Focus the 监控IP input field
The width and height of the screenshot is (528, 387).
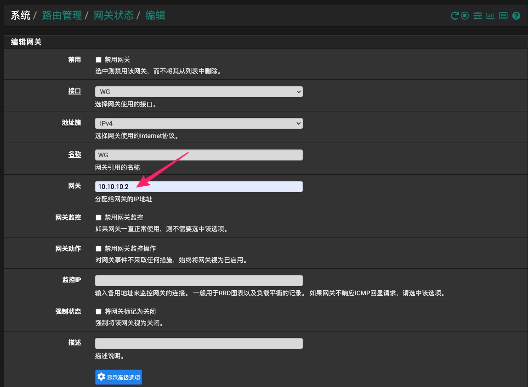(x=199, y=281)
